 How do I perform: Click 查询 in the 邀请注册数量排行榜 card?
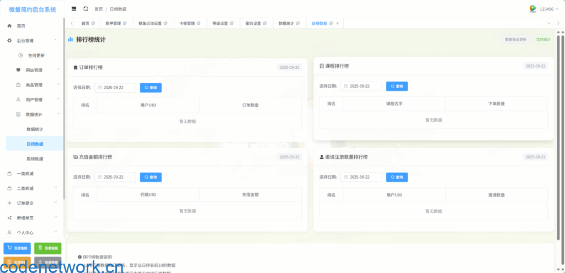(397, 177)
